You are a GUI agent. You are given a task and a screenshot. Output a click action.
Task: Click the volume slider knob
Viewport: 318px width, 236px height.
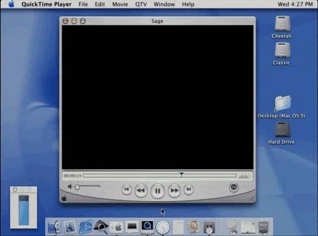(x=77, y=187)
